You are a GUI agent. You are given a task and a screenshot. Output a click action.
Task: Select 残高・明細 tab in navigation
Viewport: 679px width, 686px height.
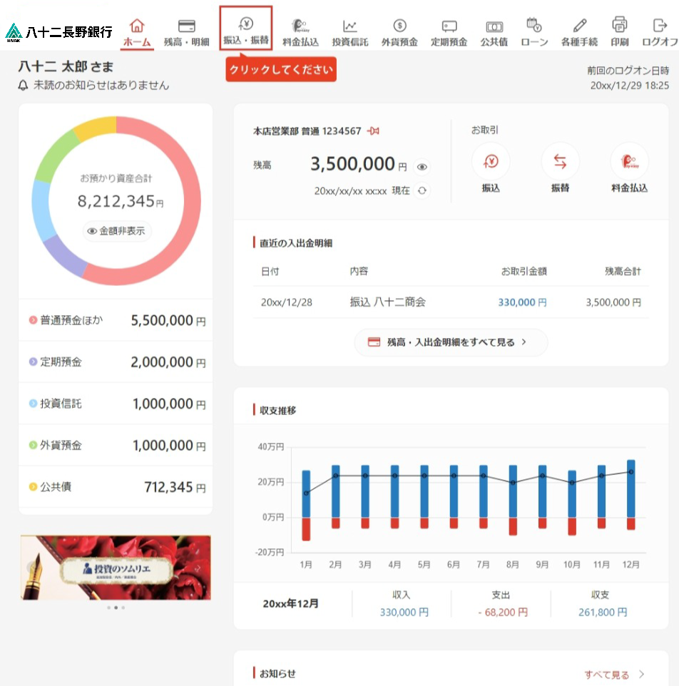pos(186,32)
